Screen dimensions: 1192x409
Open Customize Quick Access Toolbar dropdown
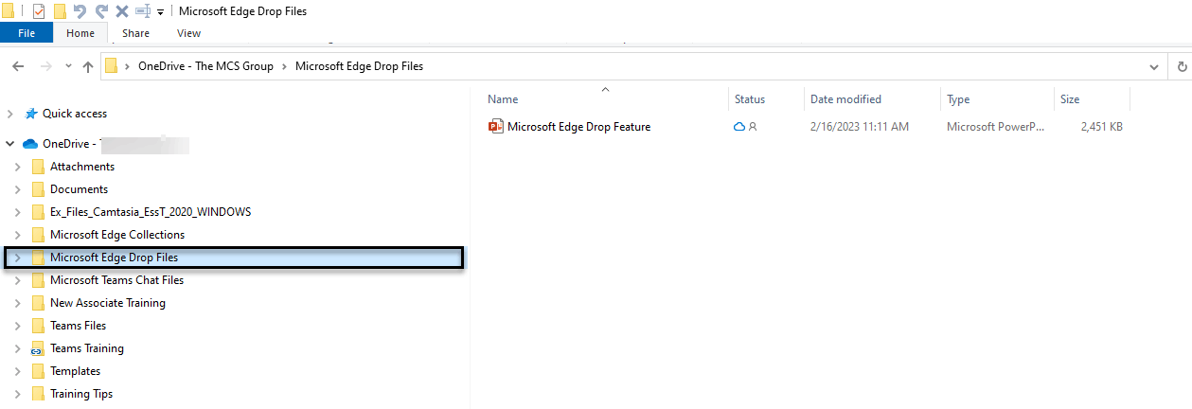pyautogui.click(x=160, y=12)
